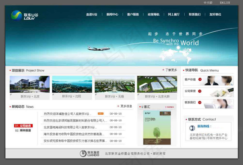Open the 客户价值 quick menu banner

pyautogui.click(x=208, y=80)
